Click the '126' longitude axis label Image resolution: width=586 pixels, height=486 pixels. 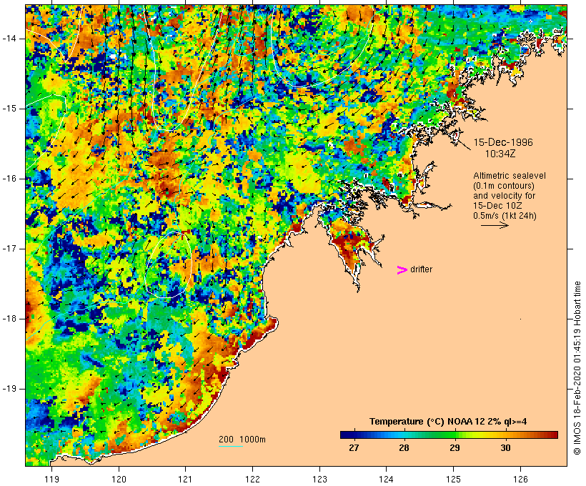(x=520, y=479)
